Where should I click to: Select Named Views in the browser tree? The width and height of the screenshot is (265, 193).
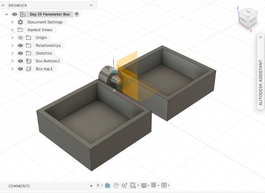[40, 30]
